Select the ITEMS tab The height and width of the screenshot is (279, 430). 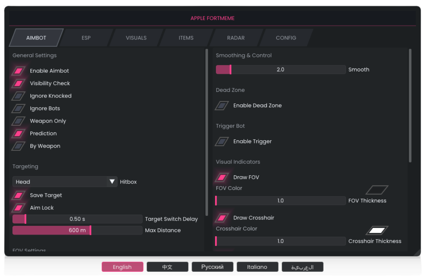[186, 38]
